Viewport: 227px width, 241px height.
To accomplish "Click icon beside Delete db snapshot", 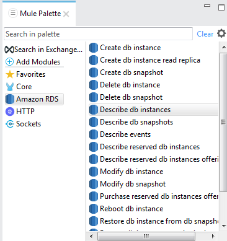I will point(94,97).
